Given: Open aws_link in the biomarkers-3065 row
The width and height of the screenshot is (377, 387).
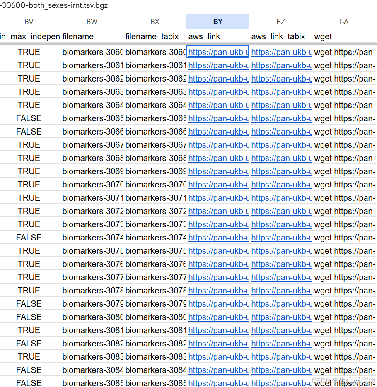Looking at the screenshot, I should (218, 118).
